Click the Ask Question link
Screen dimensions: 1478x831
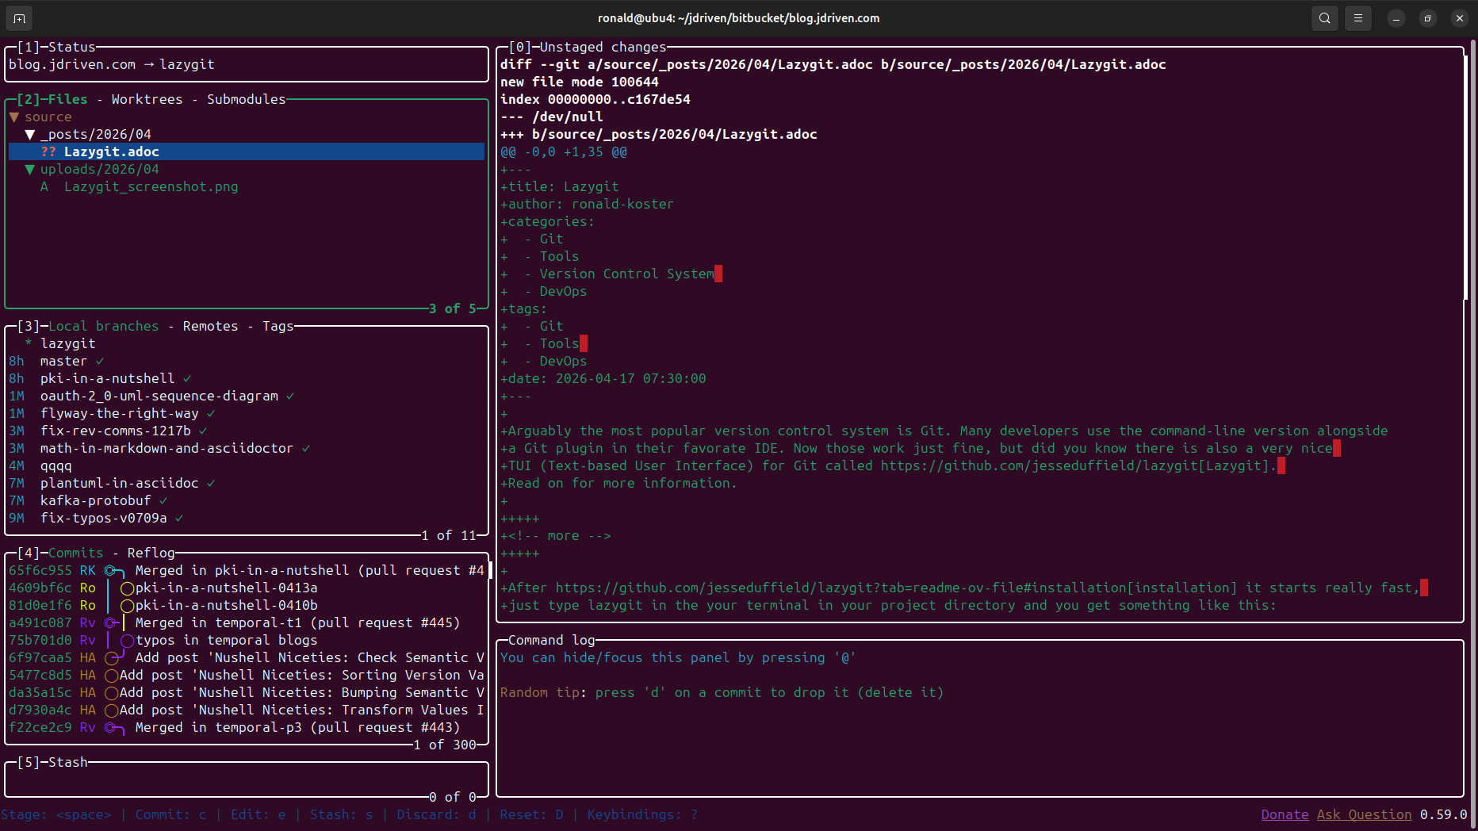1364,814
